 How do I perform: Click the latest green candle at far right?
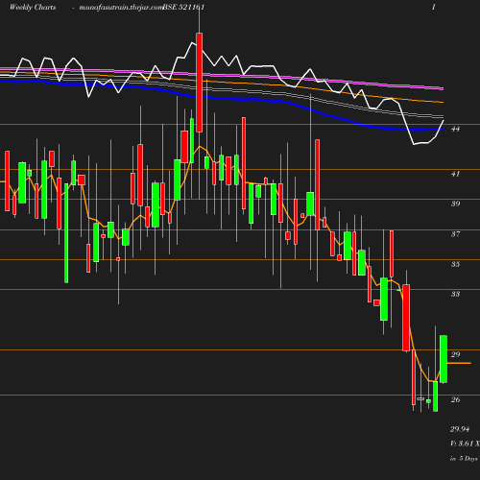(x=444, y=359)
